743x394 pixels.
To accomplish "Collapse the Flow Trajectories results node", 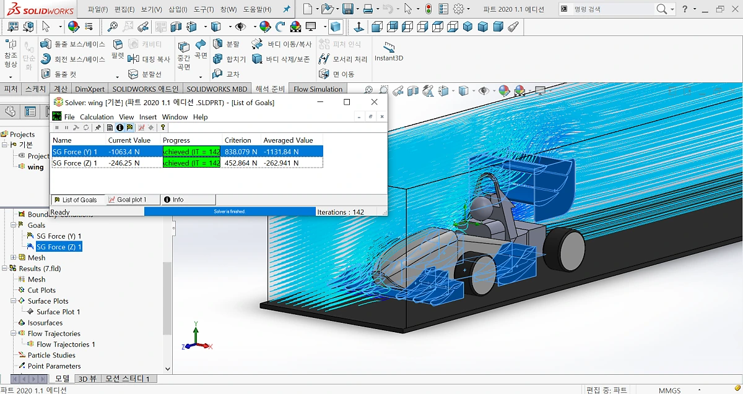I will pyautogui.click(x=14, y=333).
